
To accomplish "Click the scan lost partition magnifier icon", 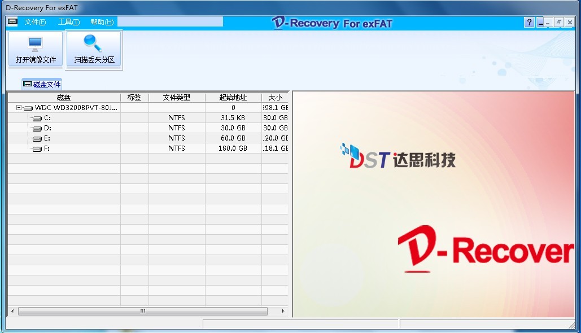I will [x=93, y=43].
